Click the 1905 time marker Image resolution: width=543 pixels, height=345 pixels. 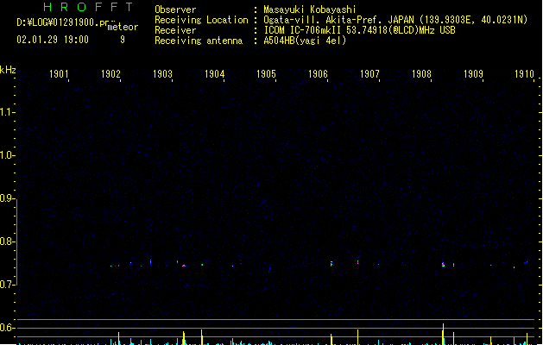point(266,74)
